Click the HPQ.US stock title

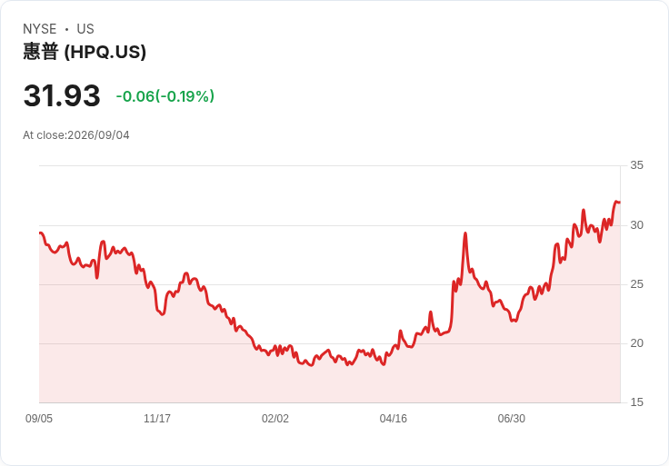coord(85,52)
